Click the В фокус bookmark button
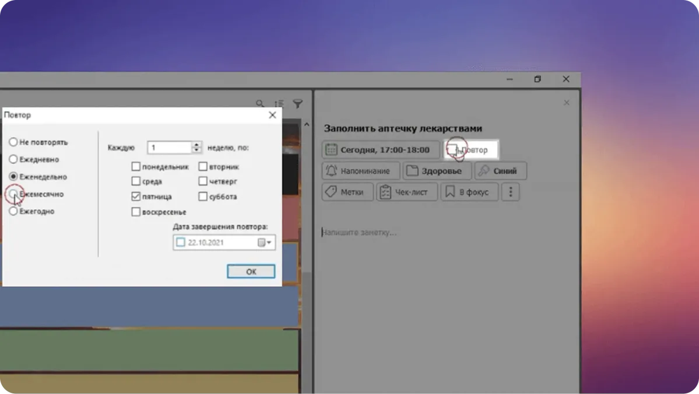Image resolution: width=699 pixels, height=394 pixels. (469, 192)
